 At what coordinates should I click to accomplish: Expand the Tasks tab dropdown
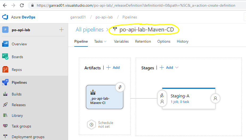pyautogui.click(x=105, y=42)
